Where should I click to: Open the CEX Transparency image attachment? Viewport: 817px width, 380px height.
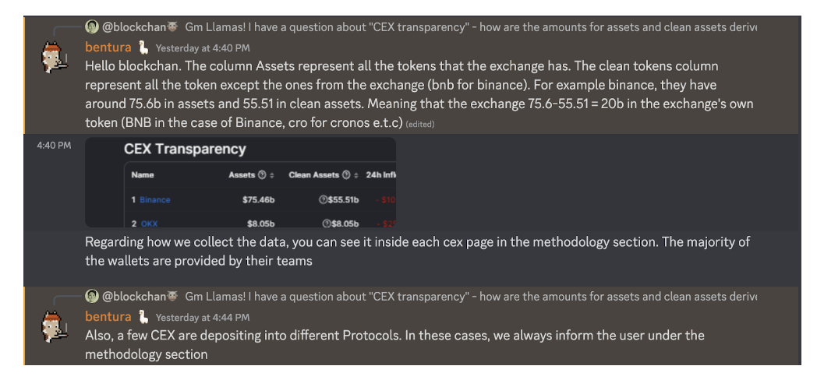(240, 182)
